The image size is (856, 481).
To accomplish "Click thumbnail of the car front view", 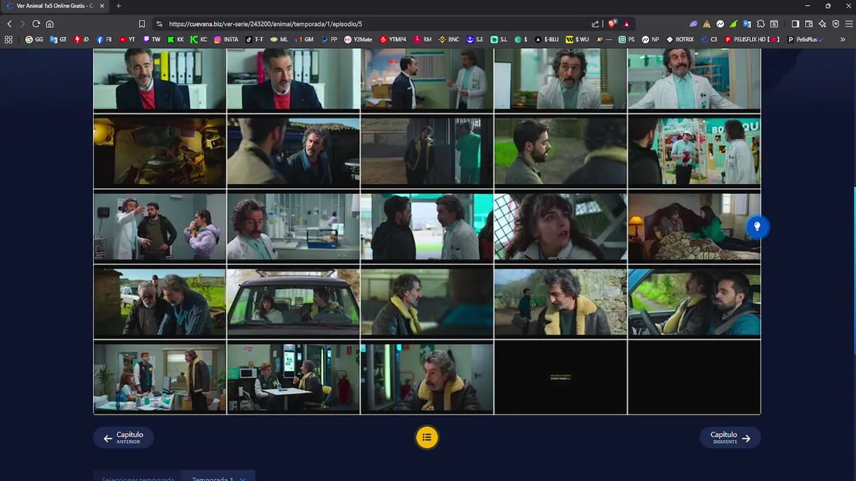I will (x=293, y=303).
